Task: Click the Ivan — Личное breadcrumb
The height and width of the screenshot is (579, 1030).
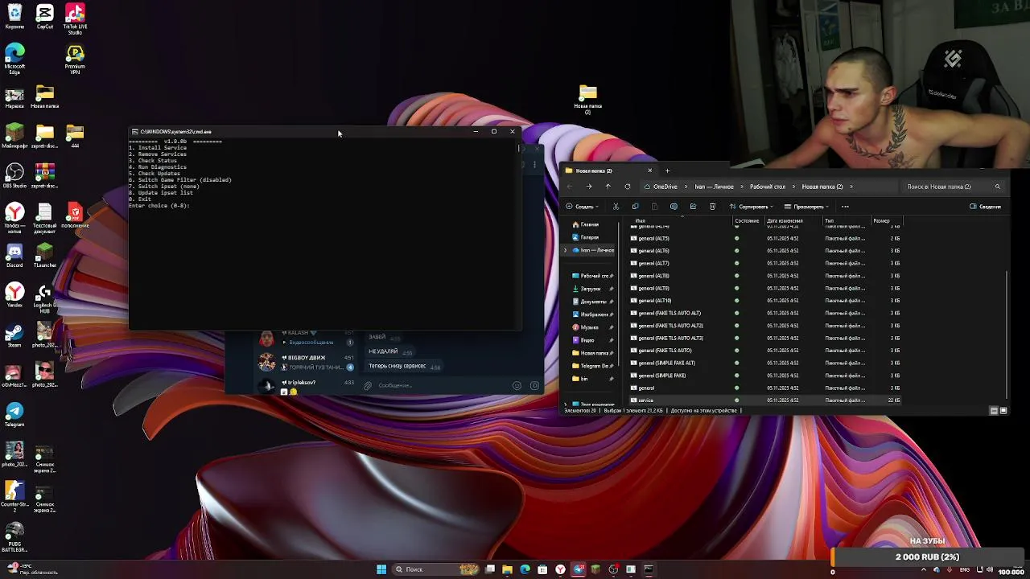Action: 714,187
